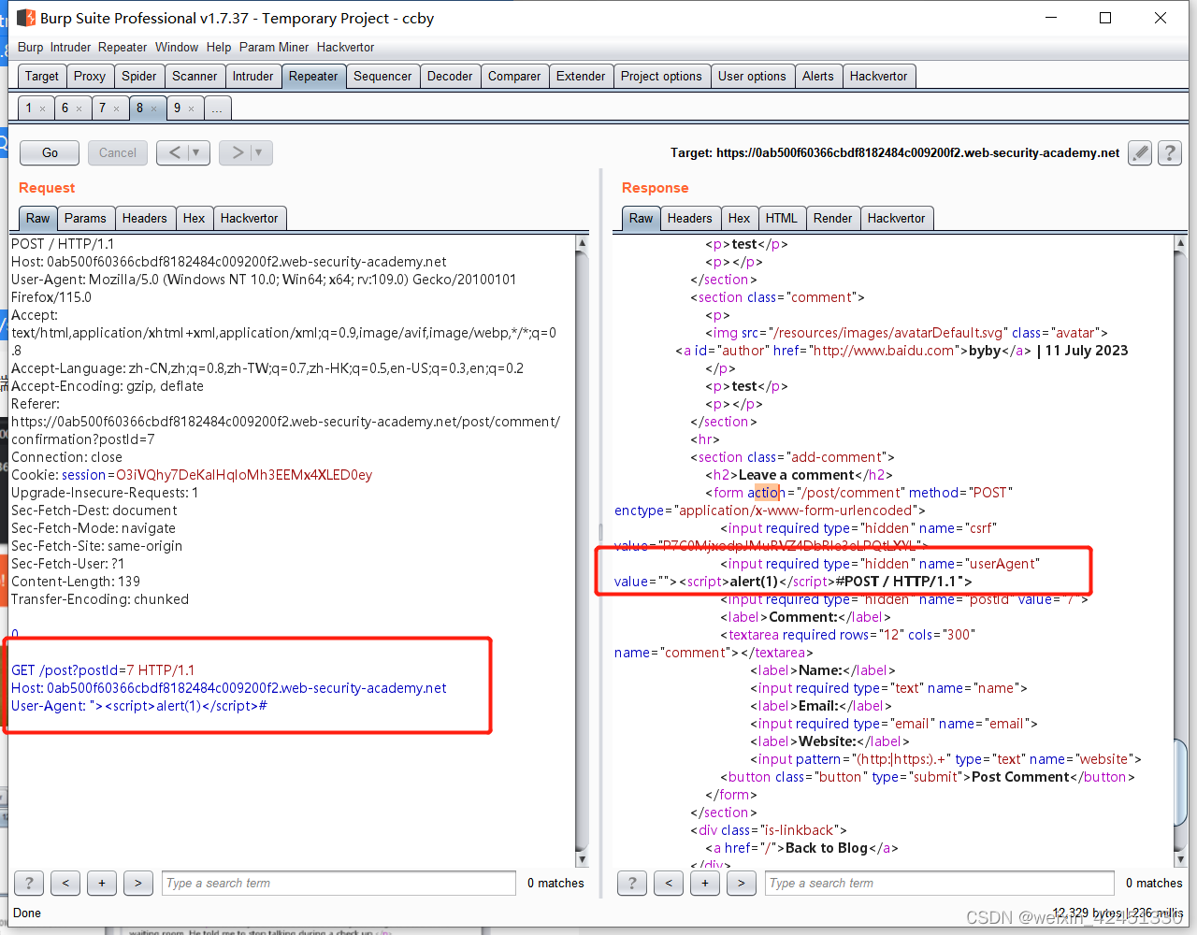The image size is (1197, 935).
Task: Switch to the Intruder main tab
Action: pyautogui.click(x=253, y=76)
